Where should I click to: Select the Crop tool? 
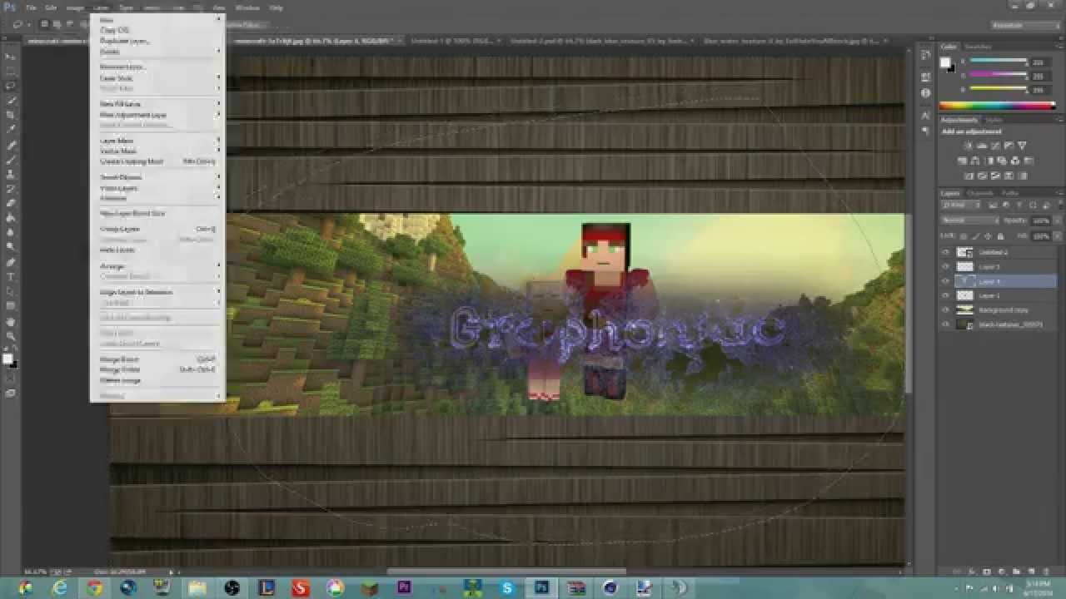pos(11,114)
